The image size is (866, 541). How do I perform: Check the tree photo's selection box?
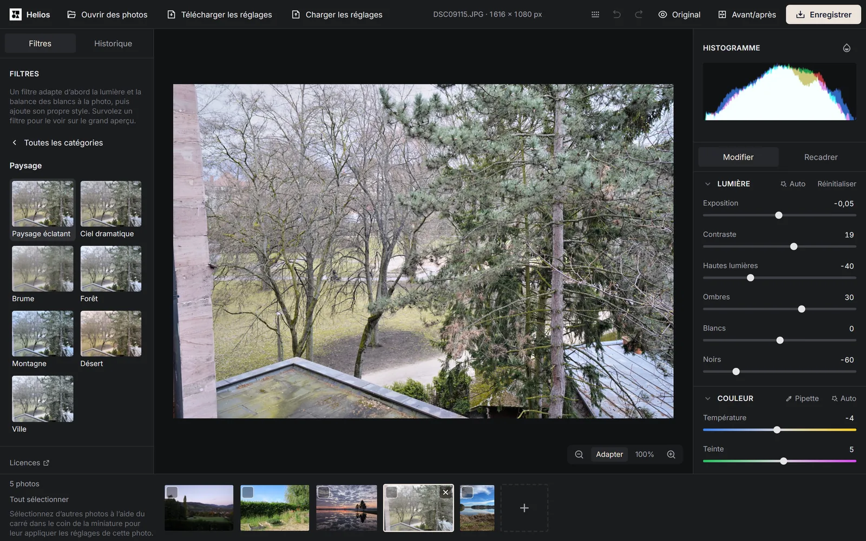(392, 492)
